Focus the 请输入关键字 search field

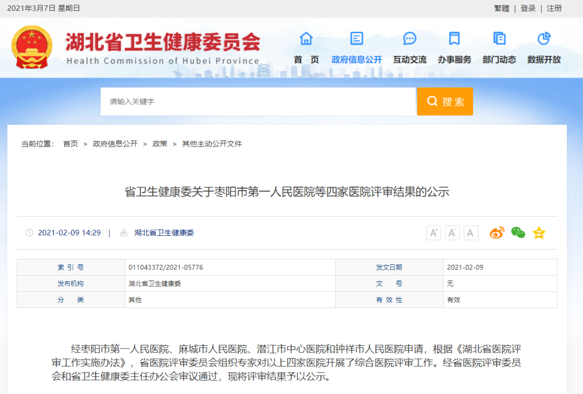click(258, 102)
